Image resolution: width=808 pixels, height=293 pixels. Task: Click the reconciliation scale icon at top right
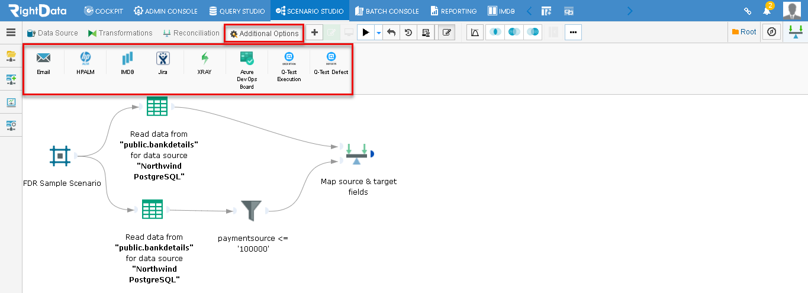[796, 32]
